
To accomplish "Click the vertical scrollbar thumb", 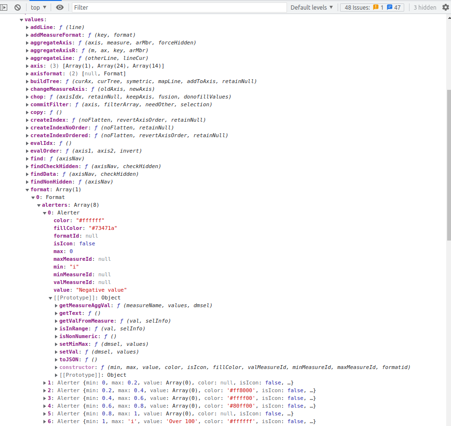I will 448,145.
